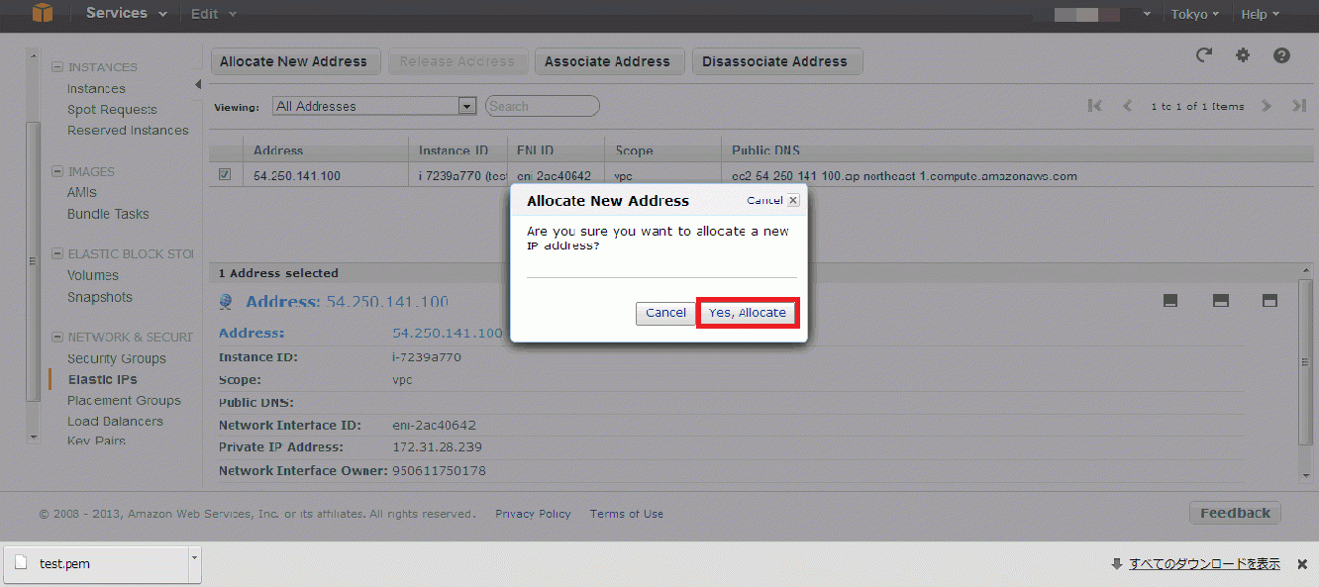
Task: Collapse the NETWORK & SECURITY section
Action: pyautogui.click(x=57, y=337)
